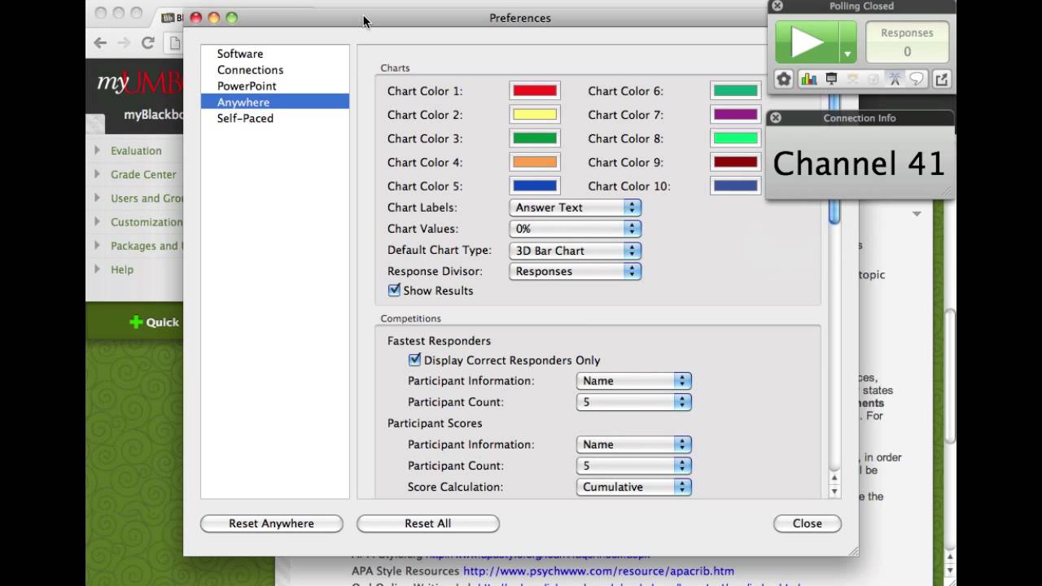Screen dimensions: 1042x586
Task: Pick Chart Color 5 blue swatch
Action: coord(534,186)
